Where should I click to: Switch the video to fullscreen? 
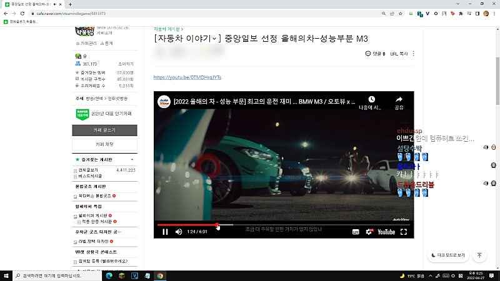404,232
